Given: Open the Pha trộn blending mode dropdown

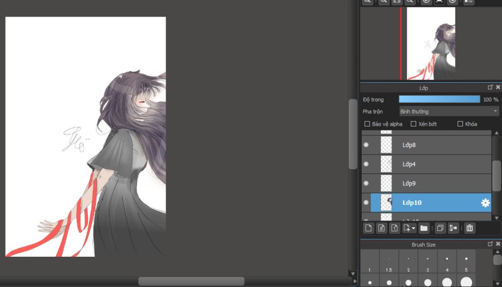Looking at the screenshot, I should tap(449, 111).
